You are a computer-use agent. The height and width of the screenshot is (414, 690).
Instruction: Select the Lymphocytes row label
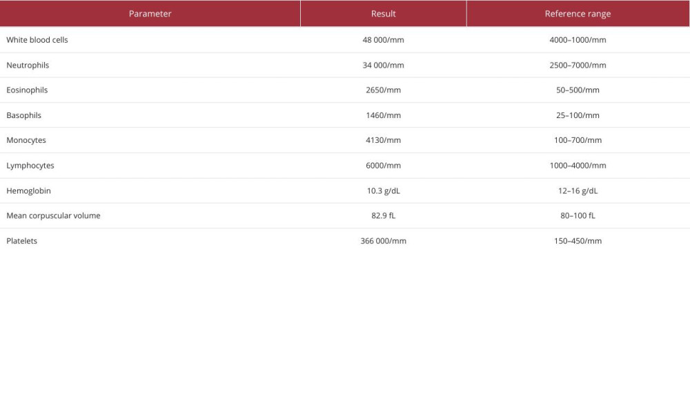[x=30, y=166]
